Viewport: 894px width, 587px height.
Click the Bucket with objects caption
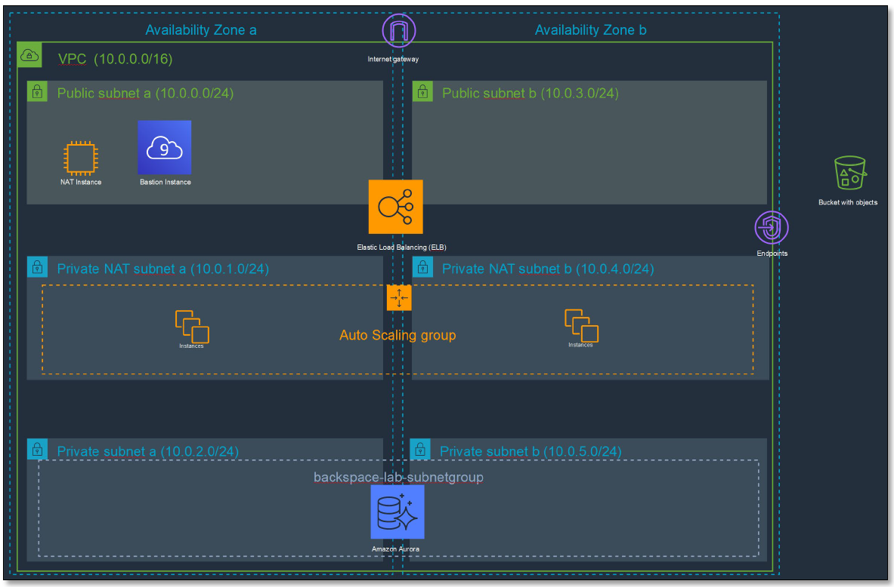[x=848, y=202]
